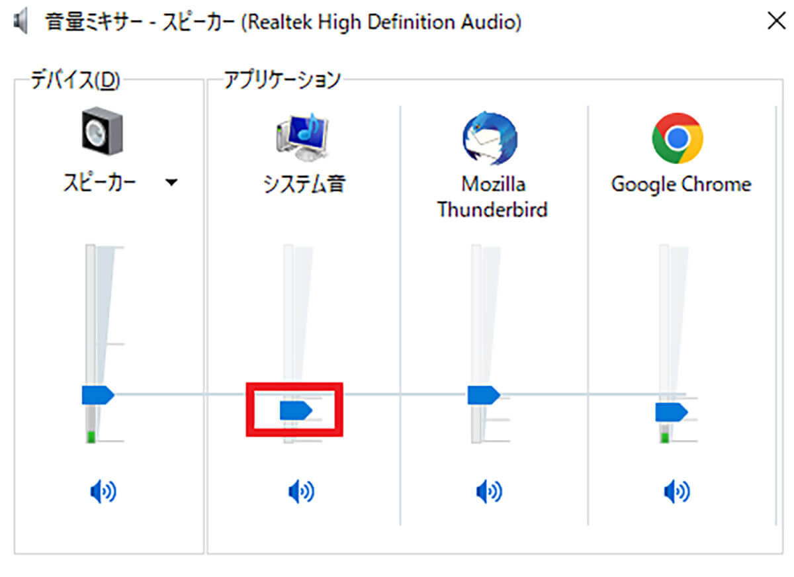This screenshot has height=577, width=794.
Task: Click the スピーカー device name label
Action: (x=101, y=183)
